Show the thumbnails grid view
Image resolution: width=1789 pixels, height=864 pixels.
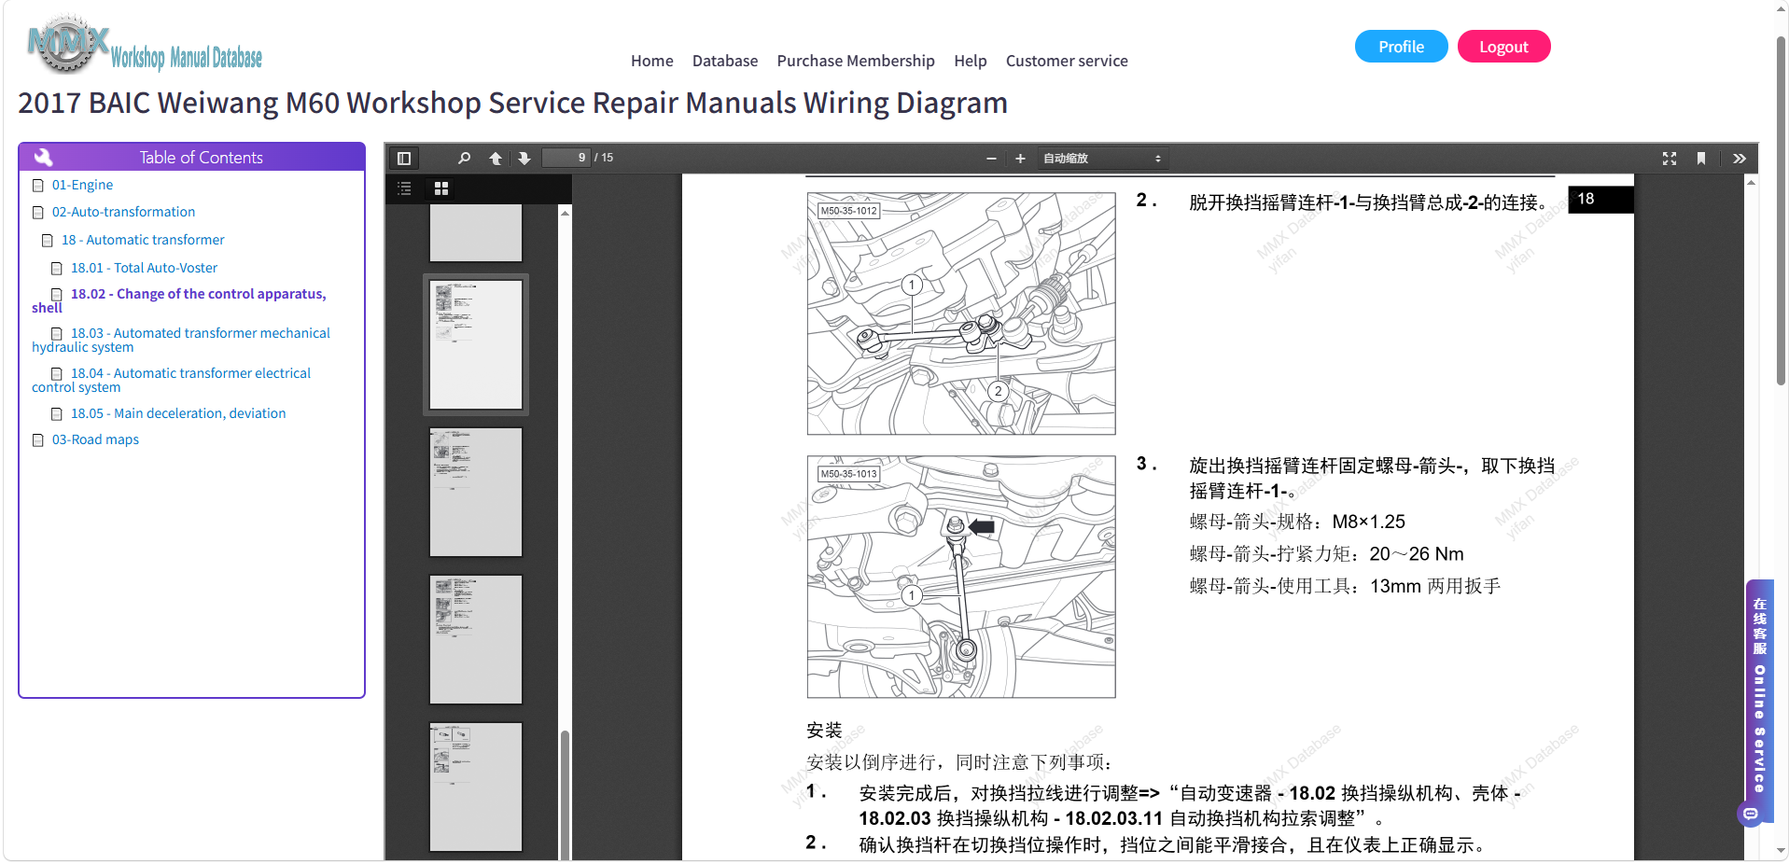[x=441, y=188]
